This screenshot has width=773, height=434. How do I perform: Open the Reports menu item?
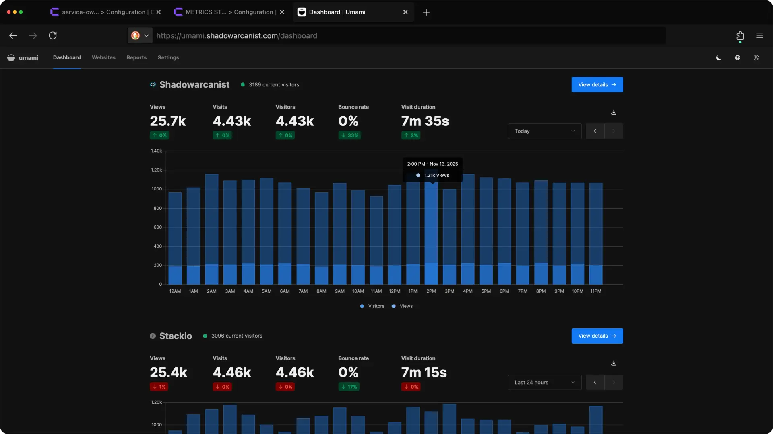pyautogui.click(x=136, y=57)
